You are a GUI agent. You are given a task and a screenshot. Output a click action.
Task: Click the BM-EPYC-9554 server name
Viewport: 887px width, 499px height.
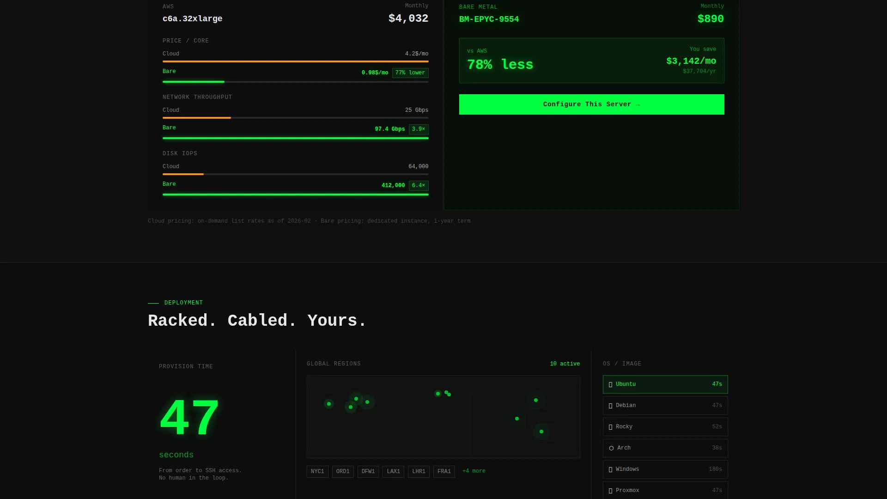click(489, 19)
